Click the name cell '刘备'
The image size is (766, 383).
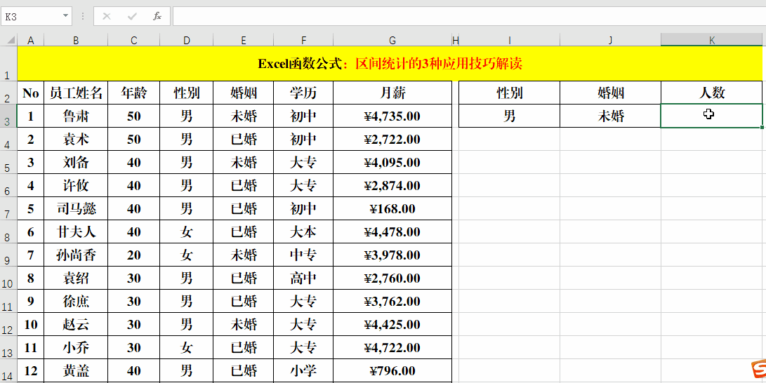[76, 163]
